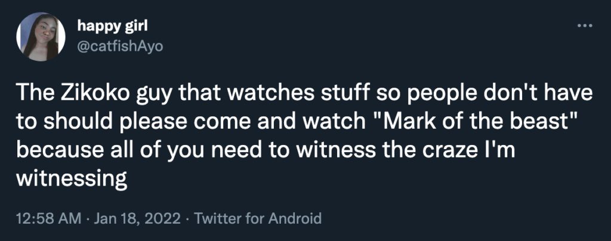This screenshot has height=241, width=611.
Task: Visit the @catfishAyo handle link
Action: pyautogui.click(x=120, y=46)
